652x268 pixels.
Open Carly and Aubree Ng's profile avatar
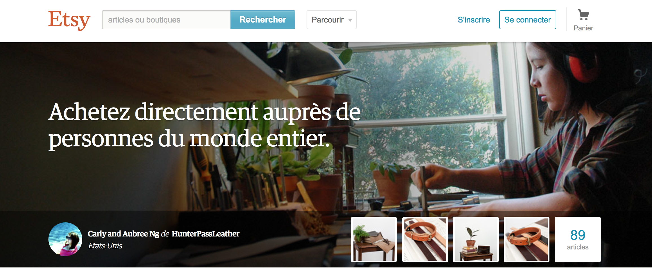coord(65,239)
